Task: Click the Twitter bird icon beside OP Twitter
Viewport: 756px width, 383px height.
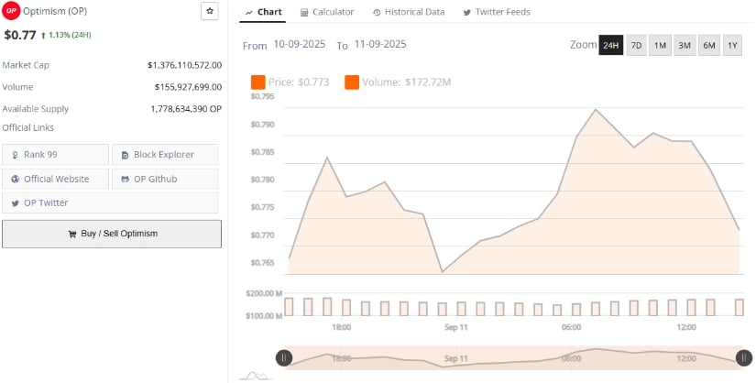Action: coord(15,203)
